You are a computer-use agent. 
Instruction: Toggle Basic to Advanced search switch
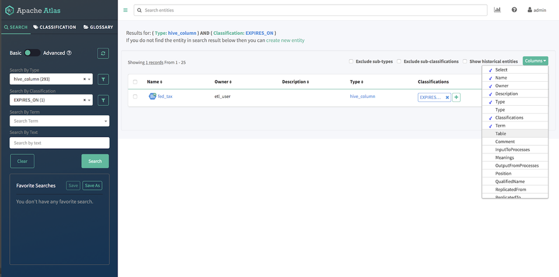tap(32, 53)
